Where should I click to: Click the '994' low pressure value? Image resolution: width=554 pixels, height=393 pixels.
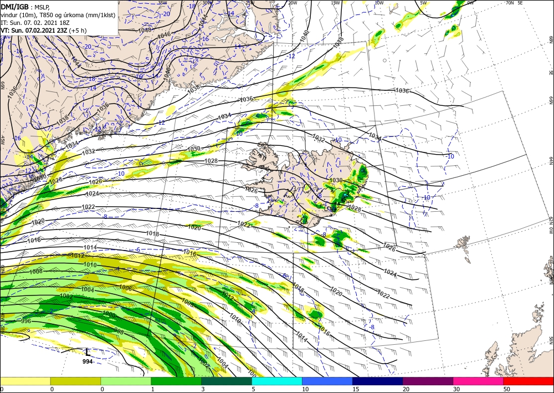(88, 361)
